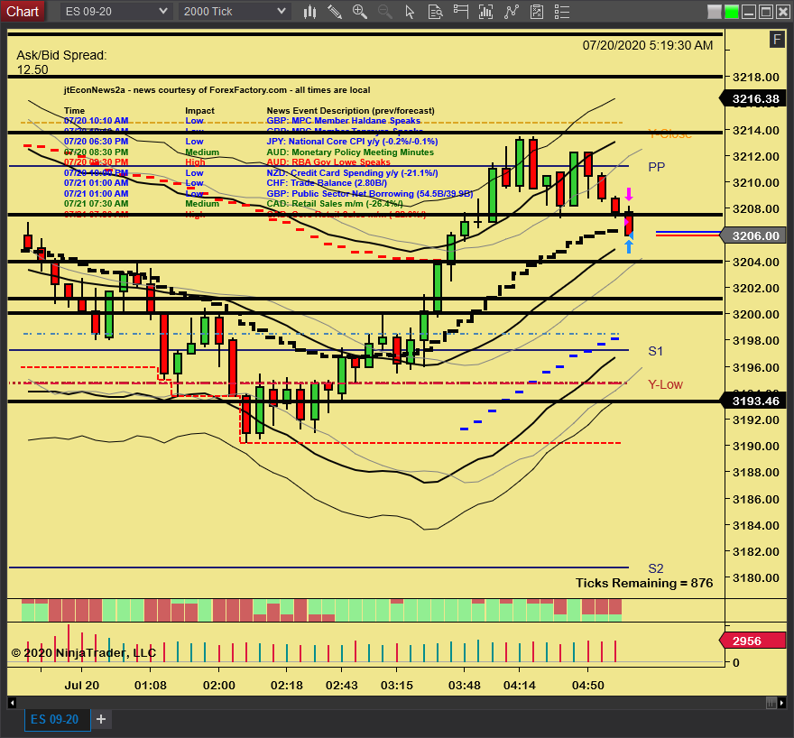
Task: Select the cursor pointer tool
Action: coord(410,12)
